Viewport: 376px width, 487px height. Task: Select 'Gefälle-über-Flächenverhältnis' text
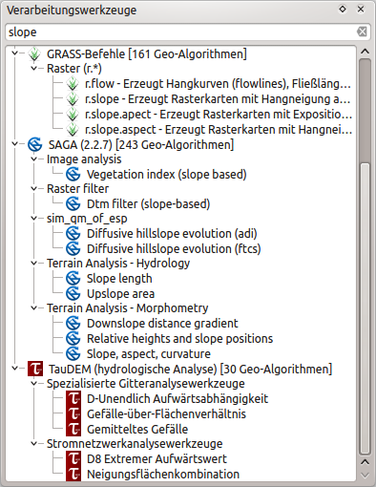[x=166, y=413]
